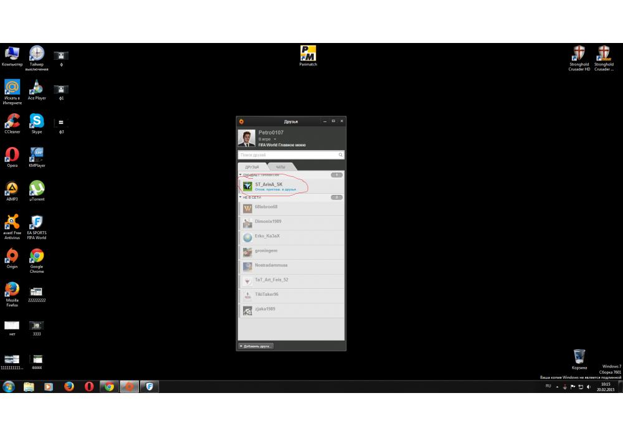
Task: Click the RU language indicator in tray
Action: (x=548, y=386)
